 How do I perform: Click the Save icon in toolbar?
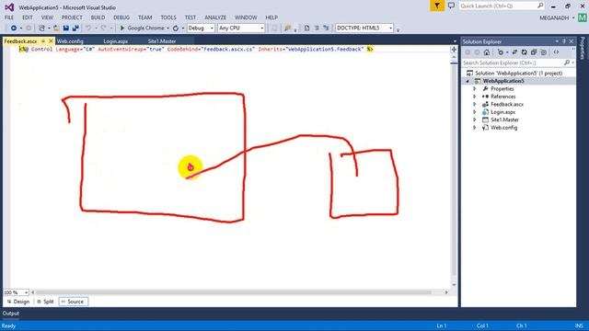point(66,29)
